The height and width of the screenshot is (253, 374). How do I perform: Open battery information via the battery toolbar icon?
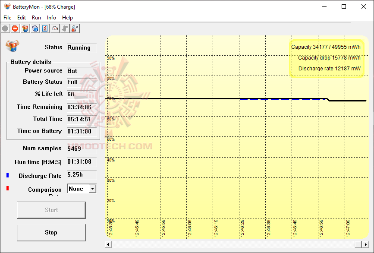[25, 28]
